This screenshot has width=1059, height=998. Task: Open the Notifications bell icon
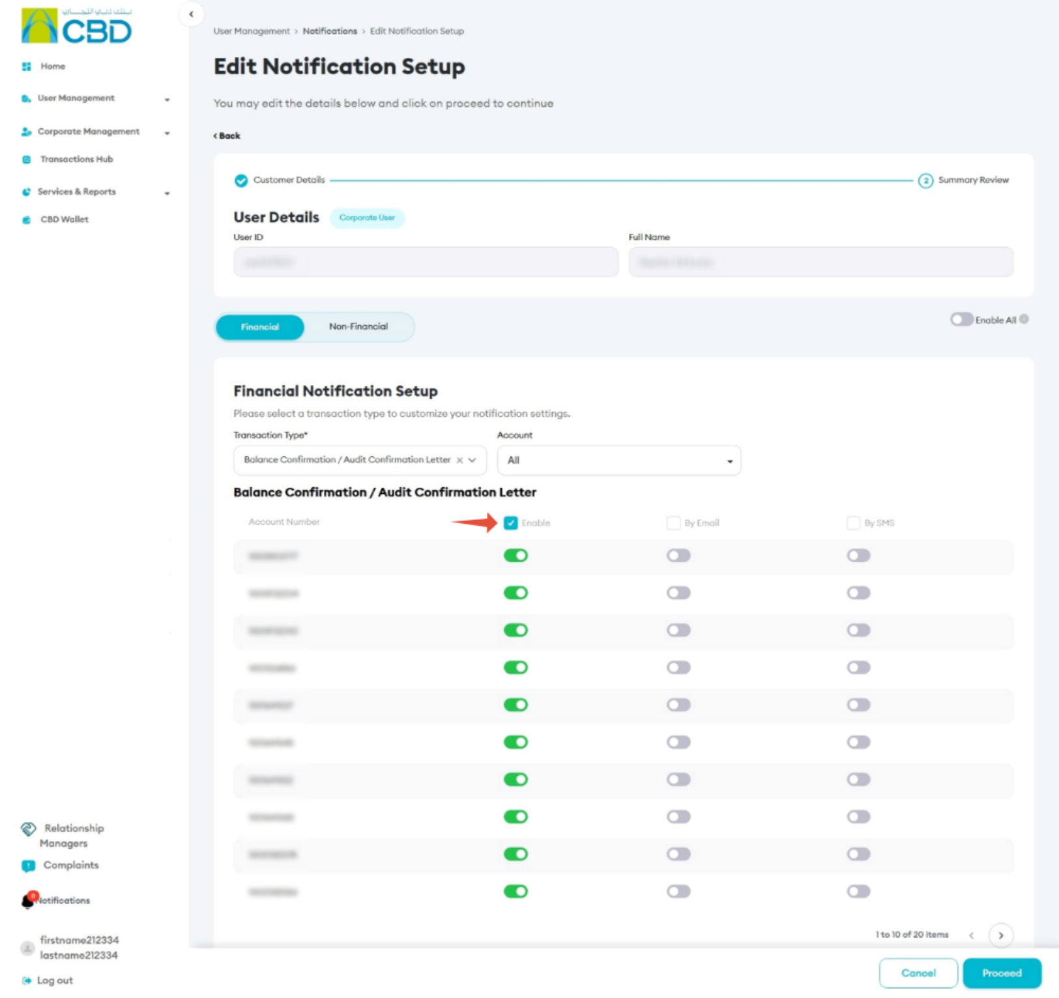[28, 900]
